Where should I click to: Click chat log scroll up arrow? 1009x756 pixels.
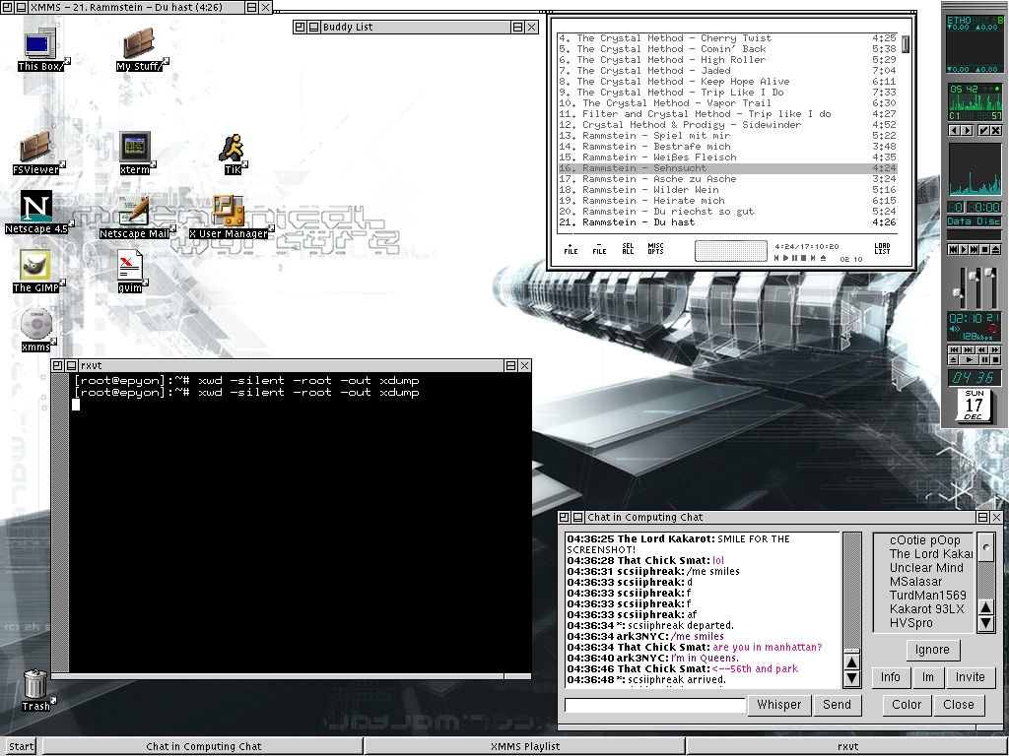[x=851, y=662]
